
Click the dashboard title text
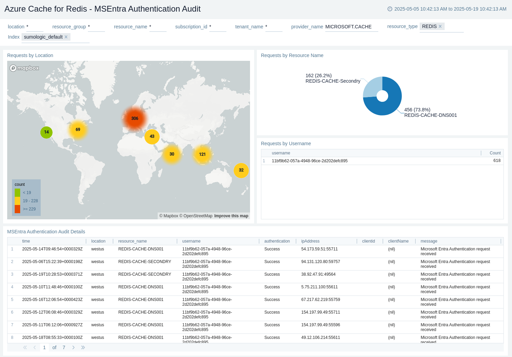103,9
